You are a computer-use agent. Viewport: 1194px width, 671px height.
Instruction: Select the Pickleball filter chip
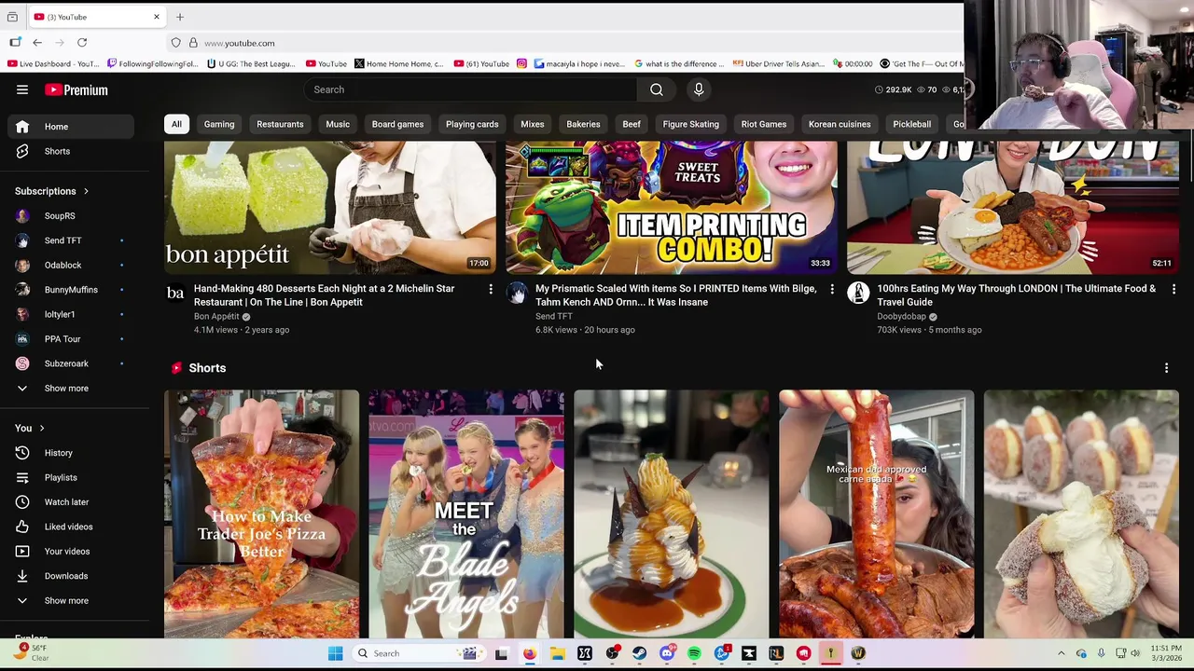912,124
